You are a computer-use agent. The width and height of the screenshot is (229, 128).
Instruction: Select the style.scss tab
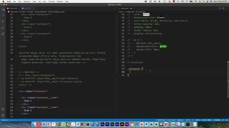pos(125,9)
